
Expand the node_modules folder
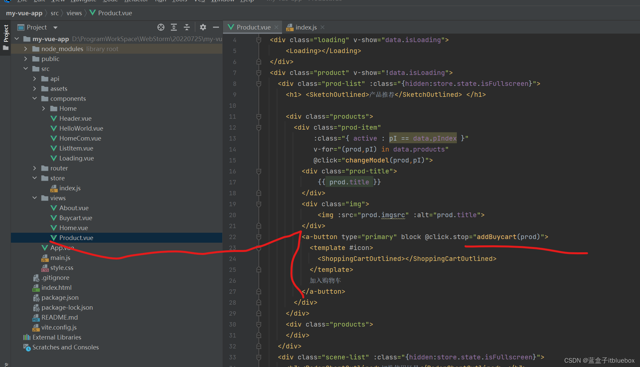tap(26, 49)
